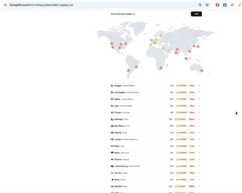Click the URL input field on the page
This screenshot has width=242, height=193.
point(149,14)
